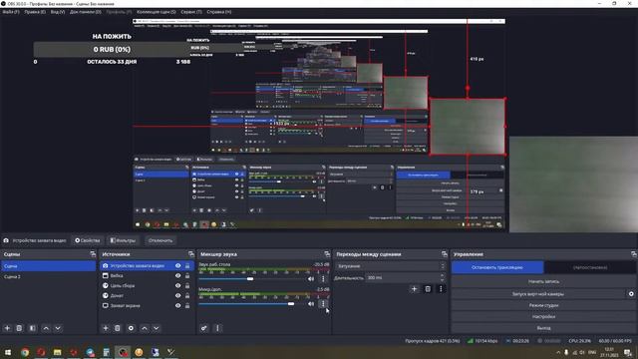
Task: Open the Сервис menu
Action: tap(191, 12)
